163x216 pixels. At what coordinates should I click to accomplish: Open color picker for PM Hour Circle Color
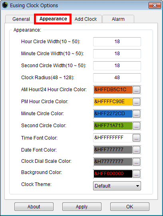136,102
